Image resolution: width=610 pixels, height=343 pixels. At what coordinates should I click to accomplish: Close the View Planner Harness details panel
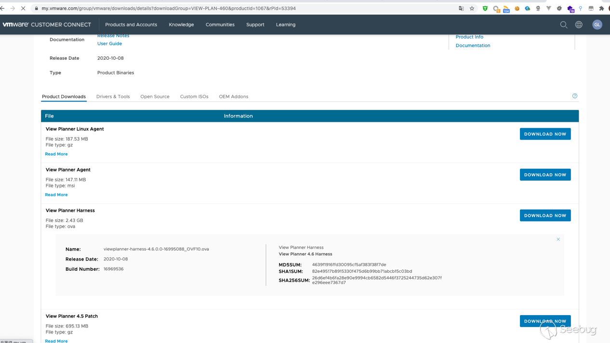pyautogui.click(x=558, y=239)
